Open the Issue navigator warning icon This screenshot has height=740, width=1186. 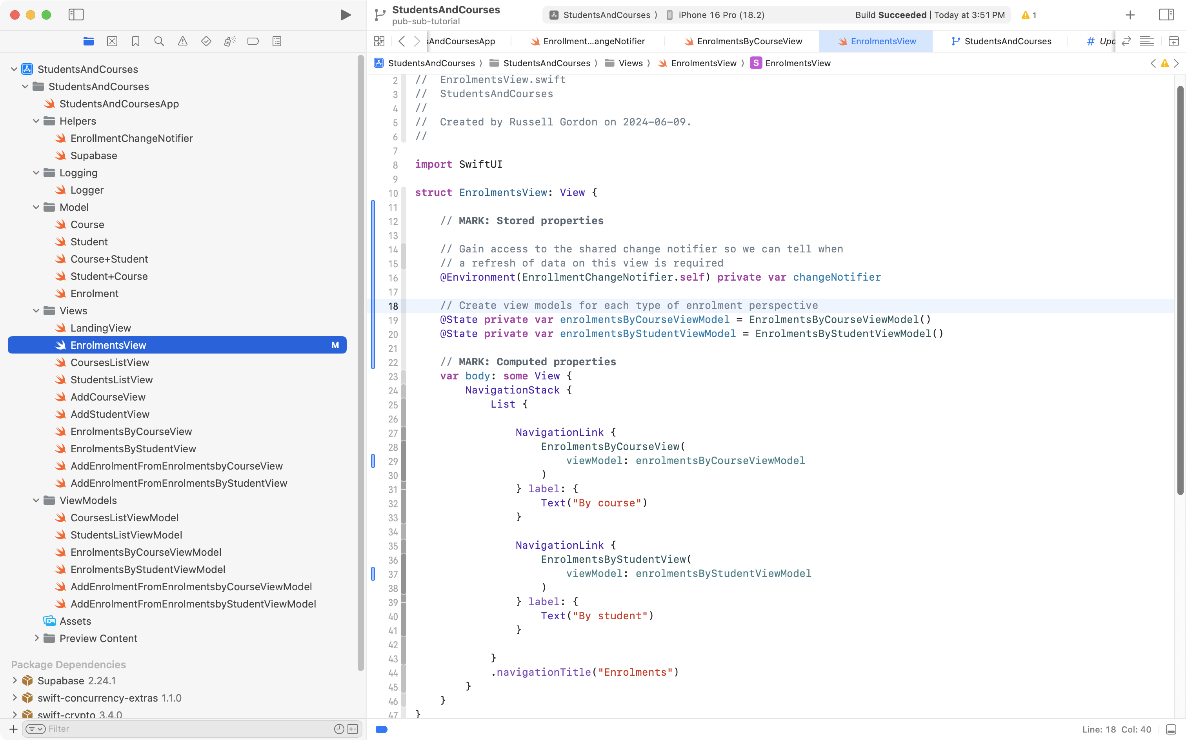point(183,41)
